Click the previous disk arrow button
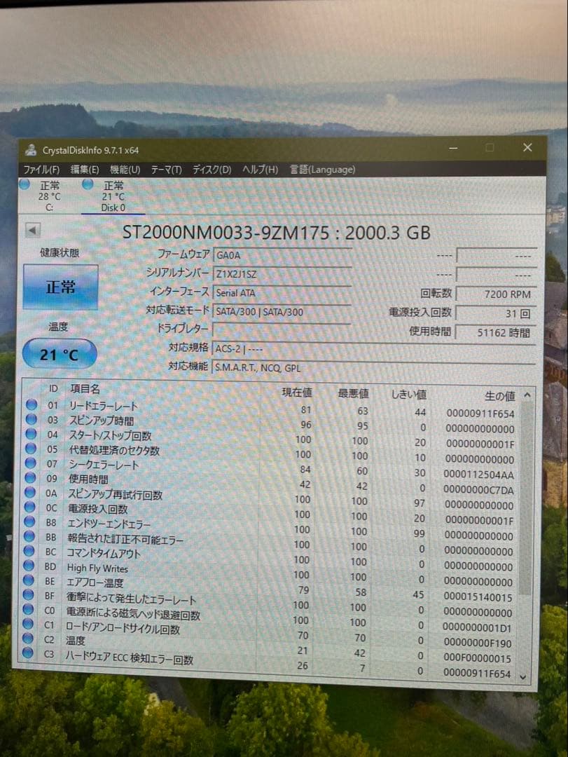568x757 pixels. pyautogui.click(x=32, y=231)
